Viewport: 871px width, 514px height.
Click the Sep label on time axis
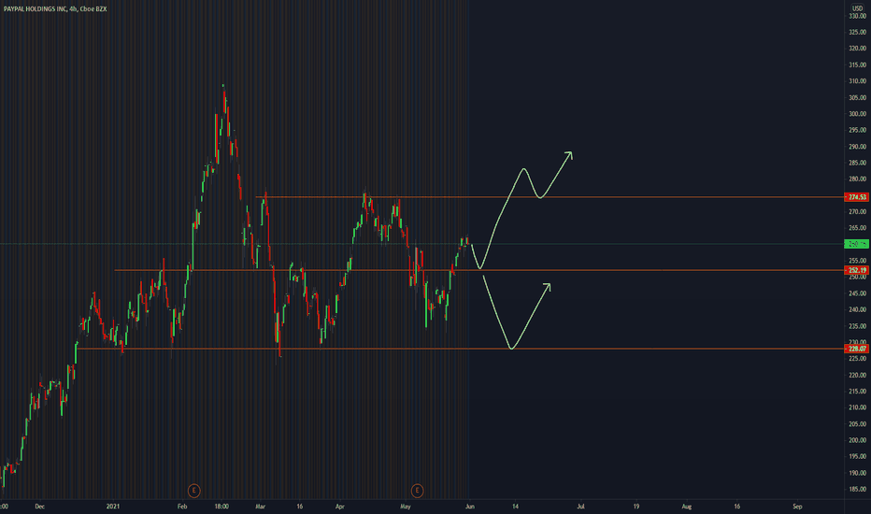pyautogui.click(x=797, y=507)
